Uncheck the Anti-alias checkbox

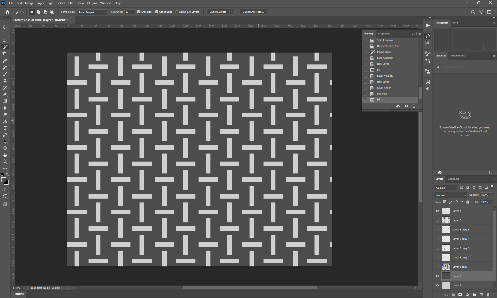click(138, 12)
